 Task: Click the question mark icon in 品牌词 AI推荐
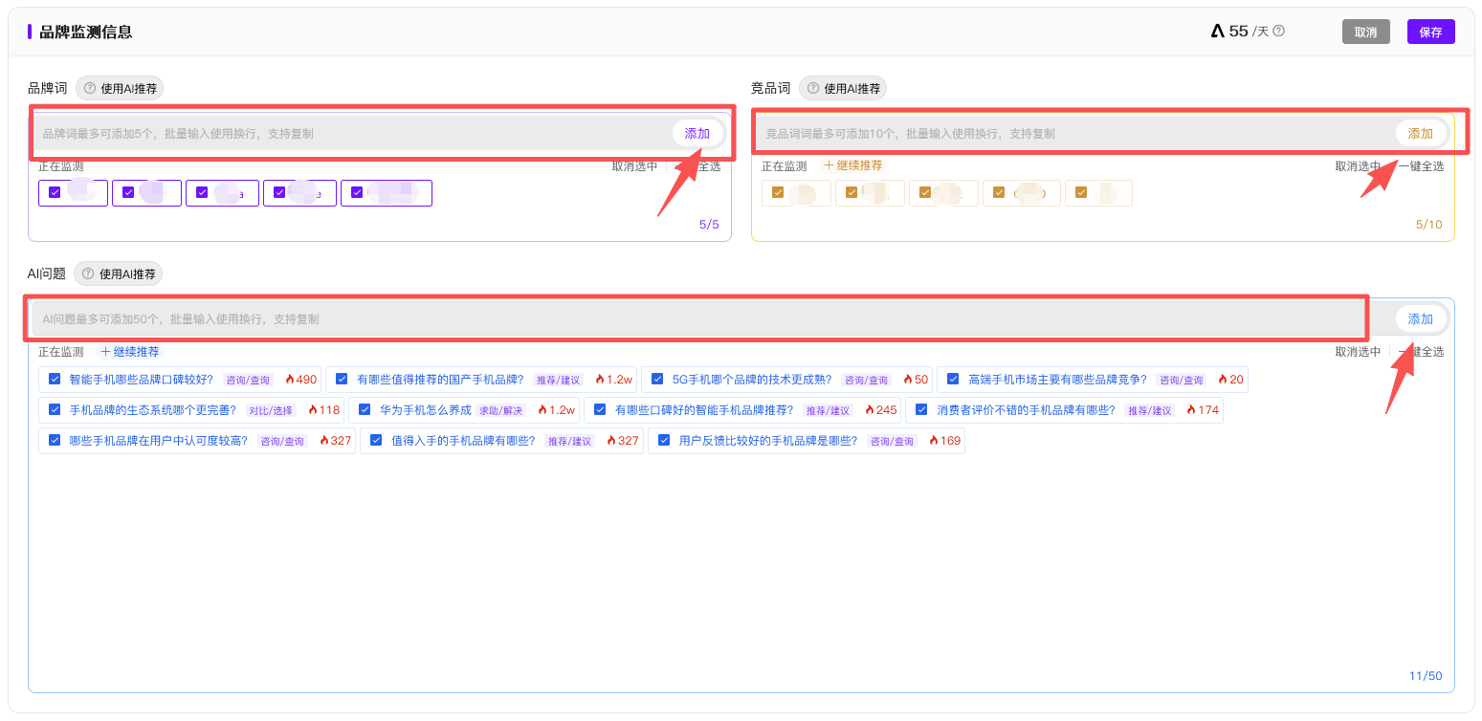(x=90, y=89)
